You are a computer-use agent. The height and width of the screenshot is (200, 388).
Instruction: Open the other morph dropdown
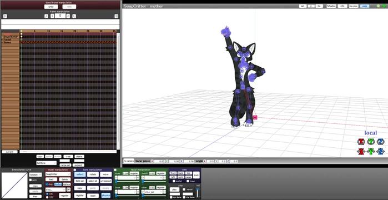coord(153,192)
